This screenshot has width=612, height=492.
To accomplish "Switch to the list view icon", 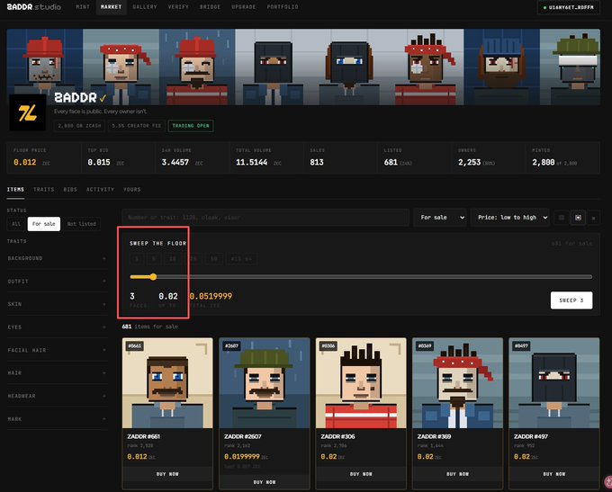I will (x=594, y=218).
